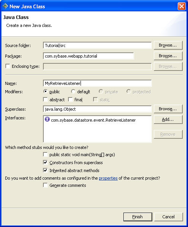188x227 pixels.
Task: Select the default modifier radio button
Action: (73, 91)
